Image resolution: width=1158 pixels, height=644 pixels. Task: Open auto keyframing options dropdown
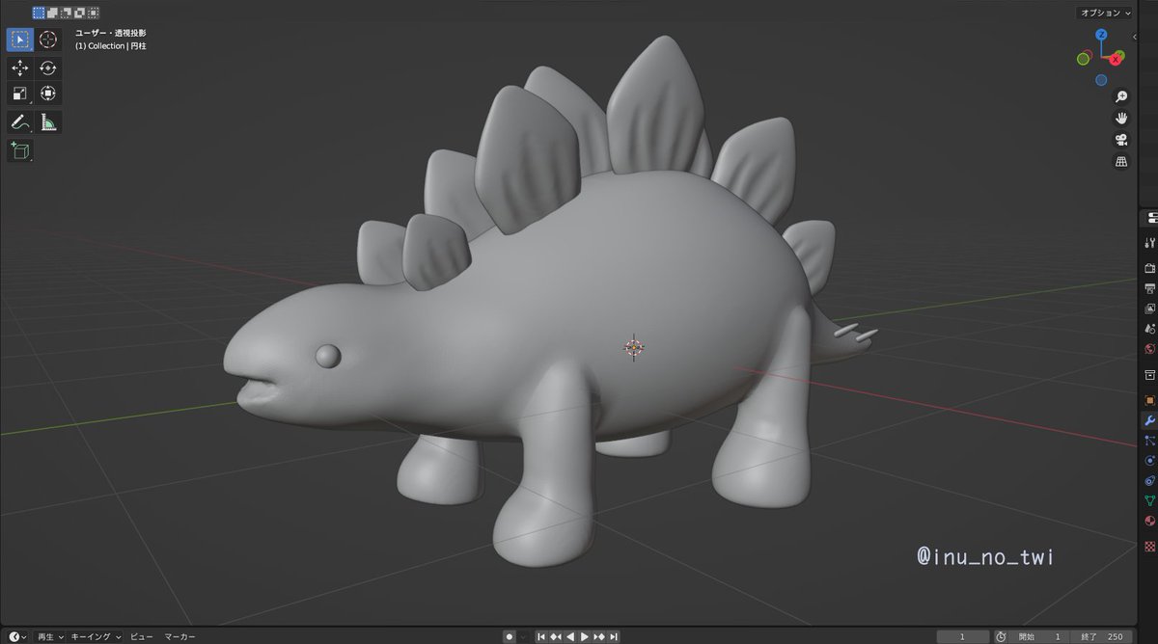(523, 636)
